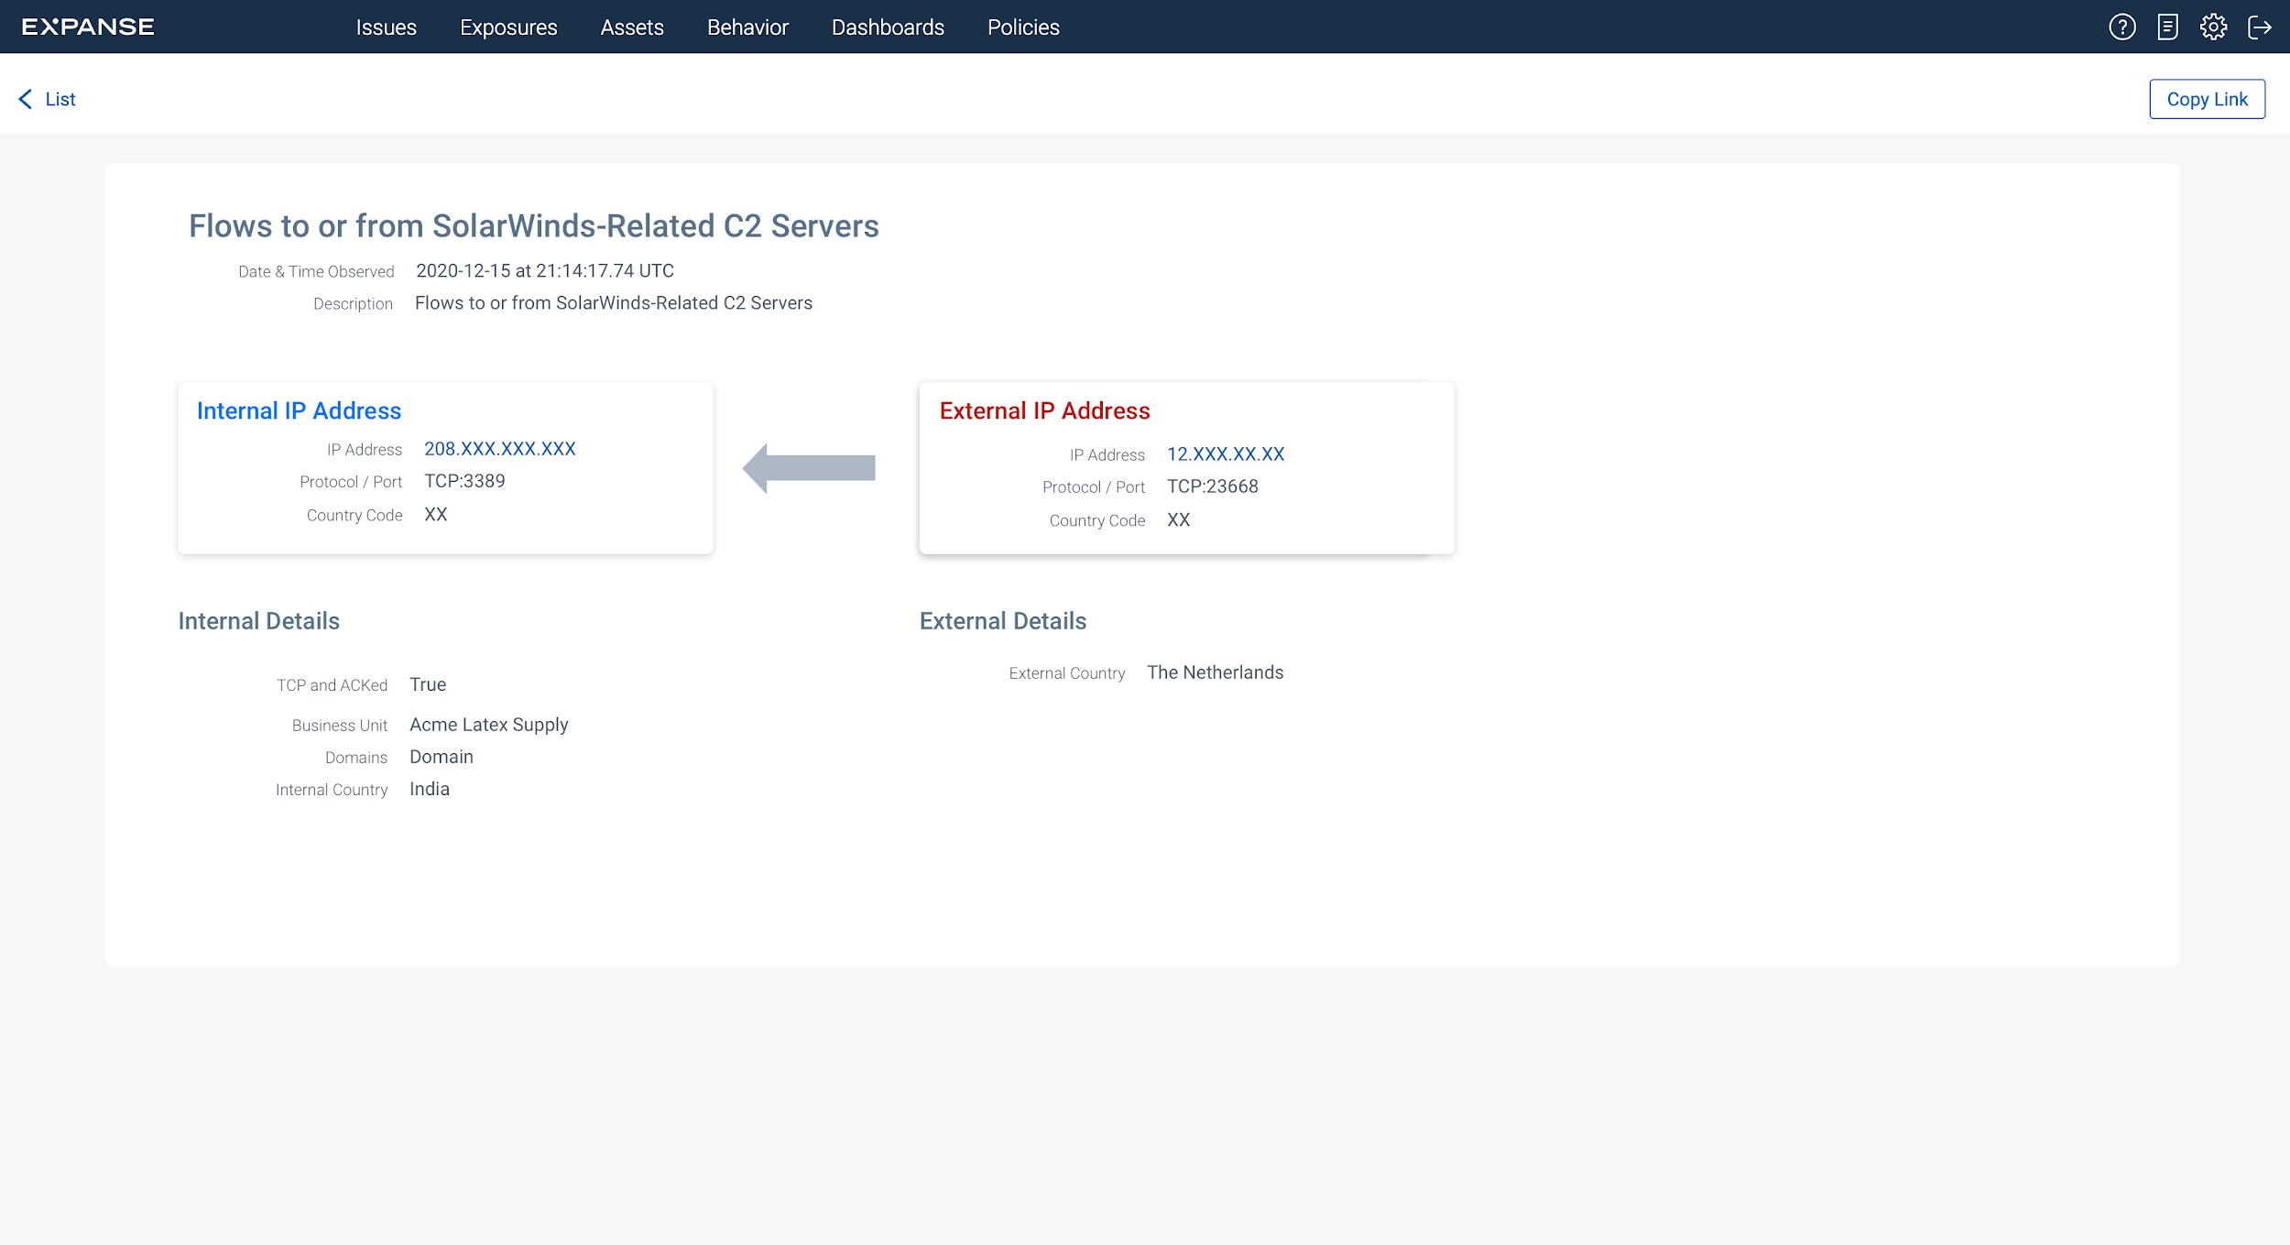This screenshot has height=1245, width=2290.
Task: Select External Country The Netherlands
Action: pos(1215,672)
